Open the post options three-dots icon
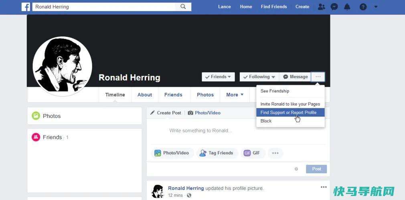Viewport: 405px width, 200px height. click(x=324, y=187)
